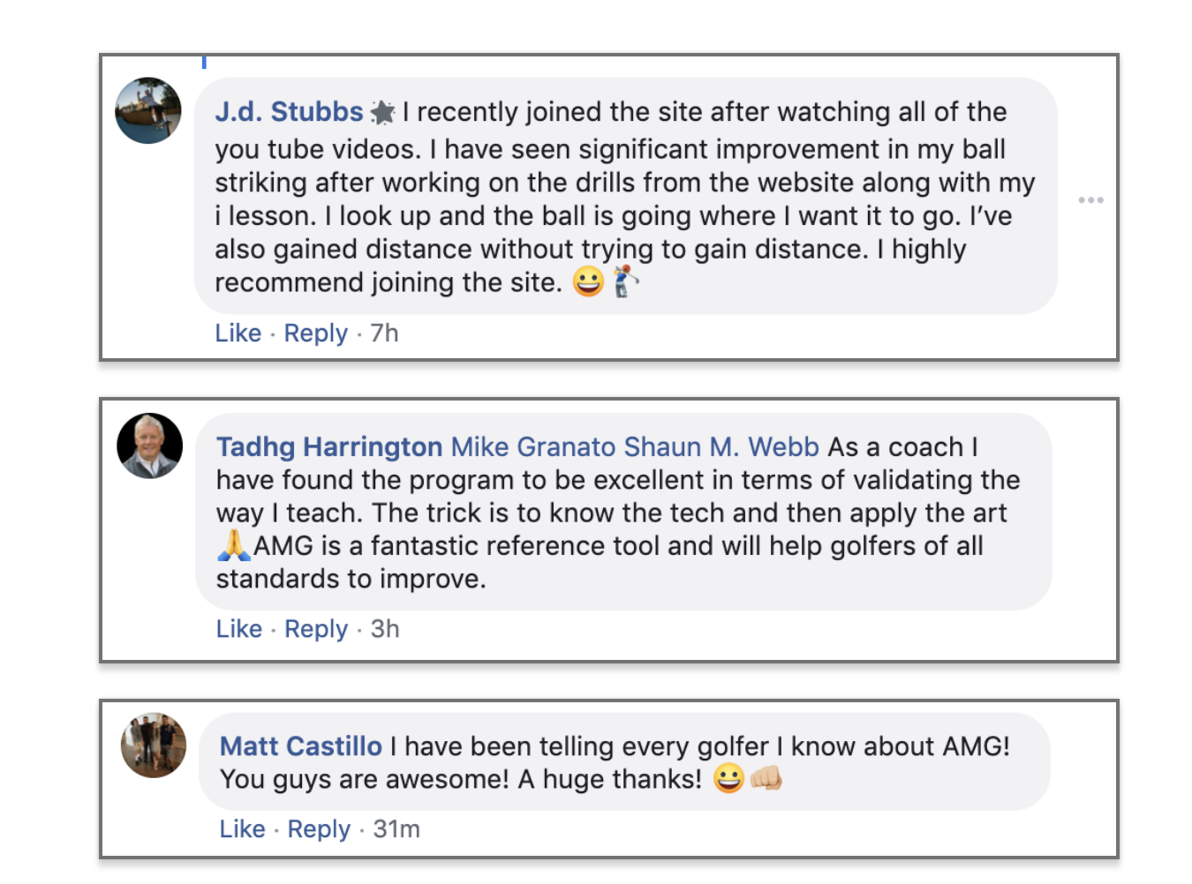Screen dimensions: 1192x884
Task: Click the tagged name Shaun M. Webb
Action: (x=721, y=447)
